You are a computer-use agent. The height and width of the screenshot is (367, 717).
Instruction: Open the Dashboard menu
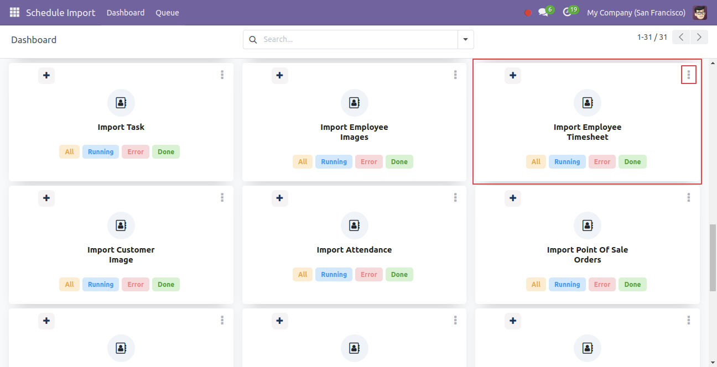point(126,13)
